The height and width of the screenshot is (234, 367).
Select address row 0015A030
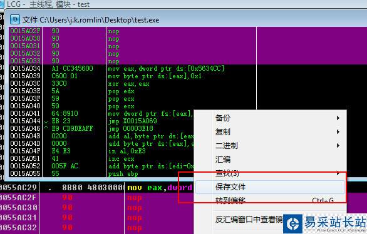pyautogui.click(x=25, y=38)
